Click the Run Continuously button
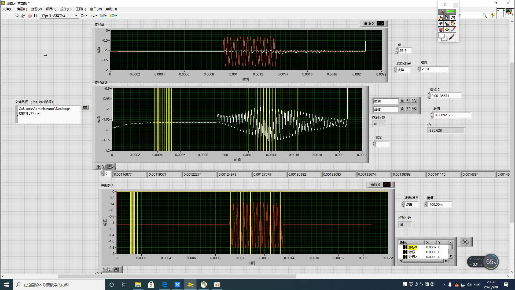The width and height of the screenshot is (515, 290). coord(23,16)
